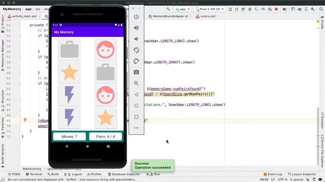Click the emulator rotate left icon
Image resolution: width=325 pixels, height=182 pixels.
coord(136,50)
